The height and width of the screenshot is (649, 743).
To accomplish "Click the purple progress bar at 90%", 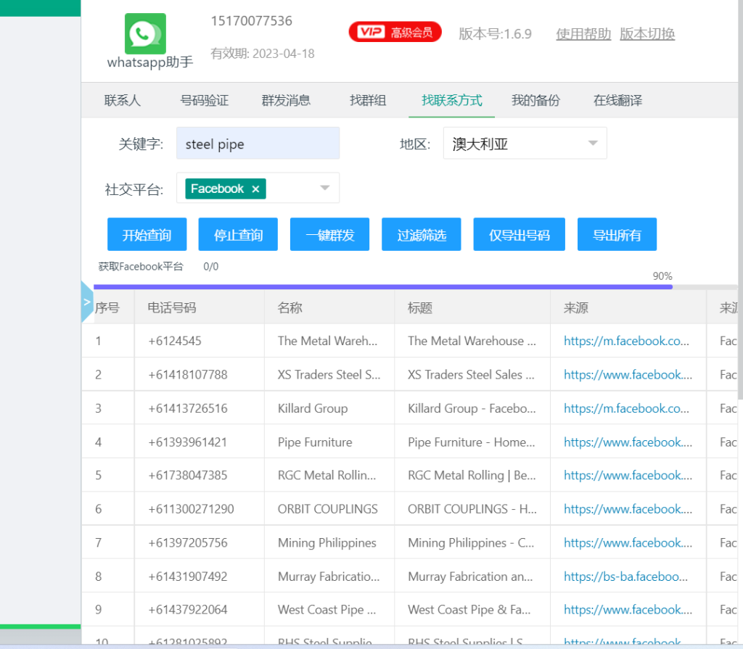I will point(383,287).
